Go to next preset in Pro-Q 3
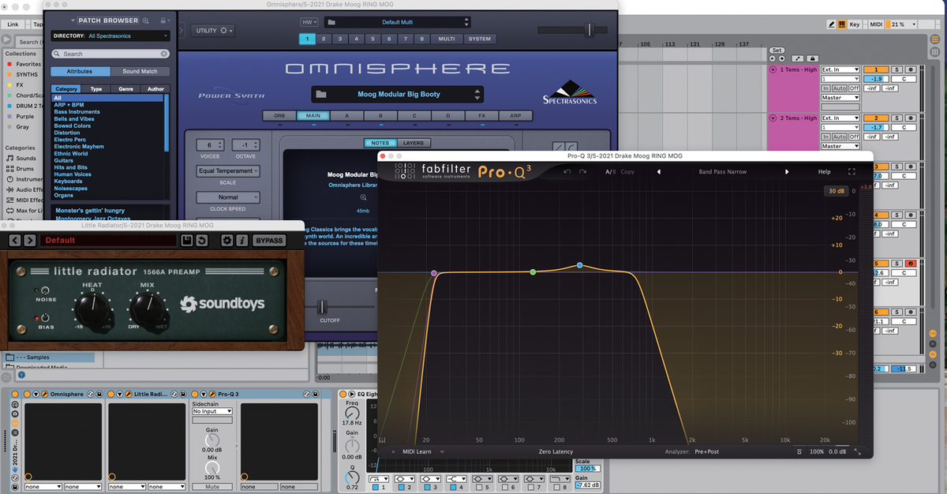 pos(786,171)
